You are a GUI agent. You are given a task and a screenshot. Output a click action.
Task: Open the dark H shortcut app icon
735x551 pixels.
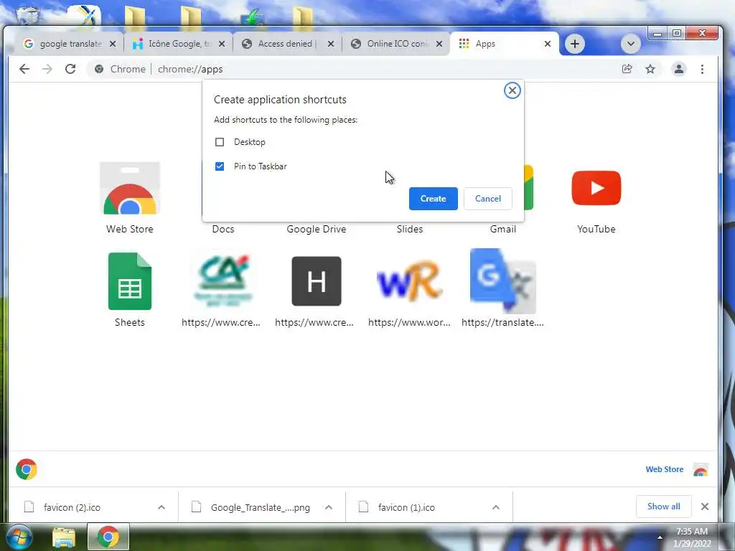tap(317, 281)
